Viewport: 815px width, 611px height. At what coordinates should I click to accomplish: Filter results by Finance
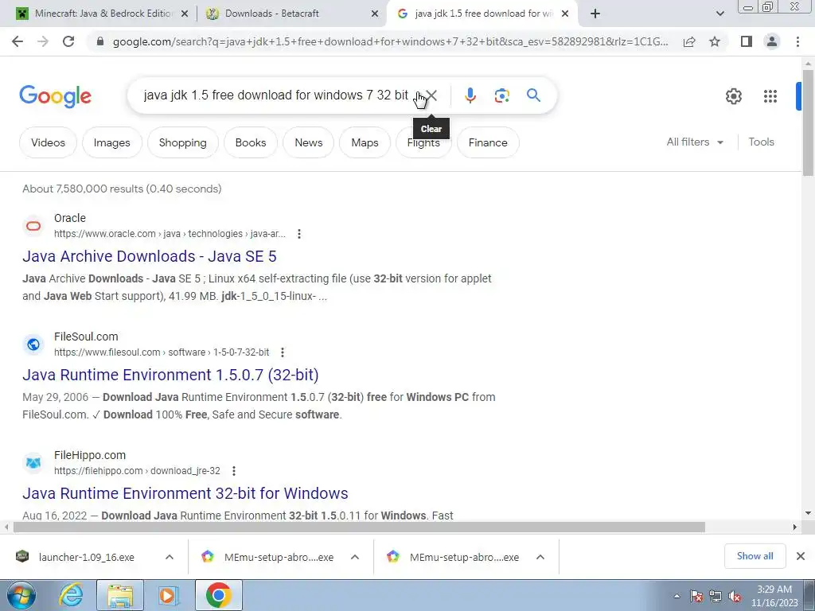click(488, 142)
